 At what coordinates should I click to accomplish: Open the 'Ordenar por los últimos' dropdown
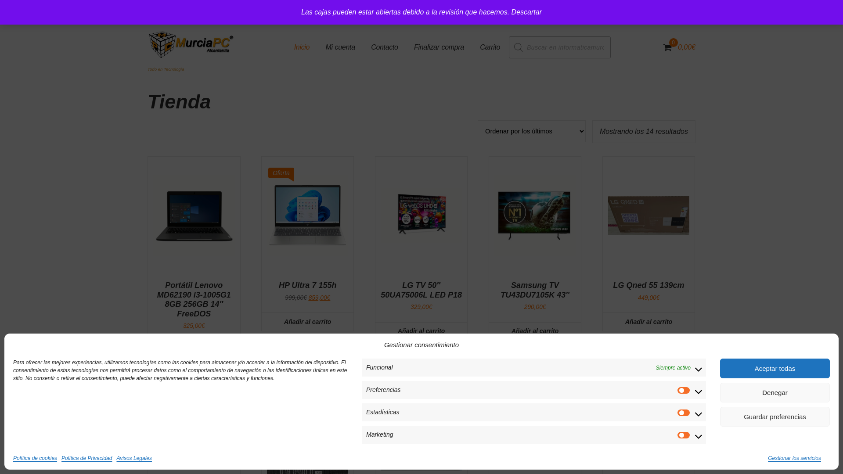tap(532, 131)
